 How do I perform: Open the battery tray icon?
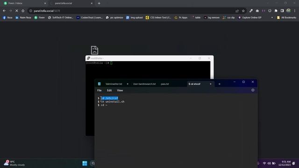coord(274,163)
